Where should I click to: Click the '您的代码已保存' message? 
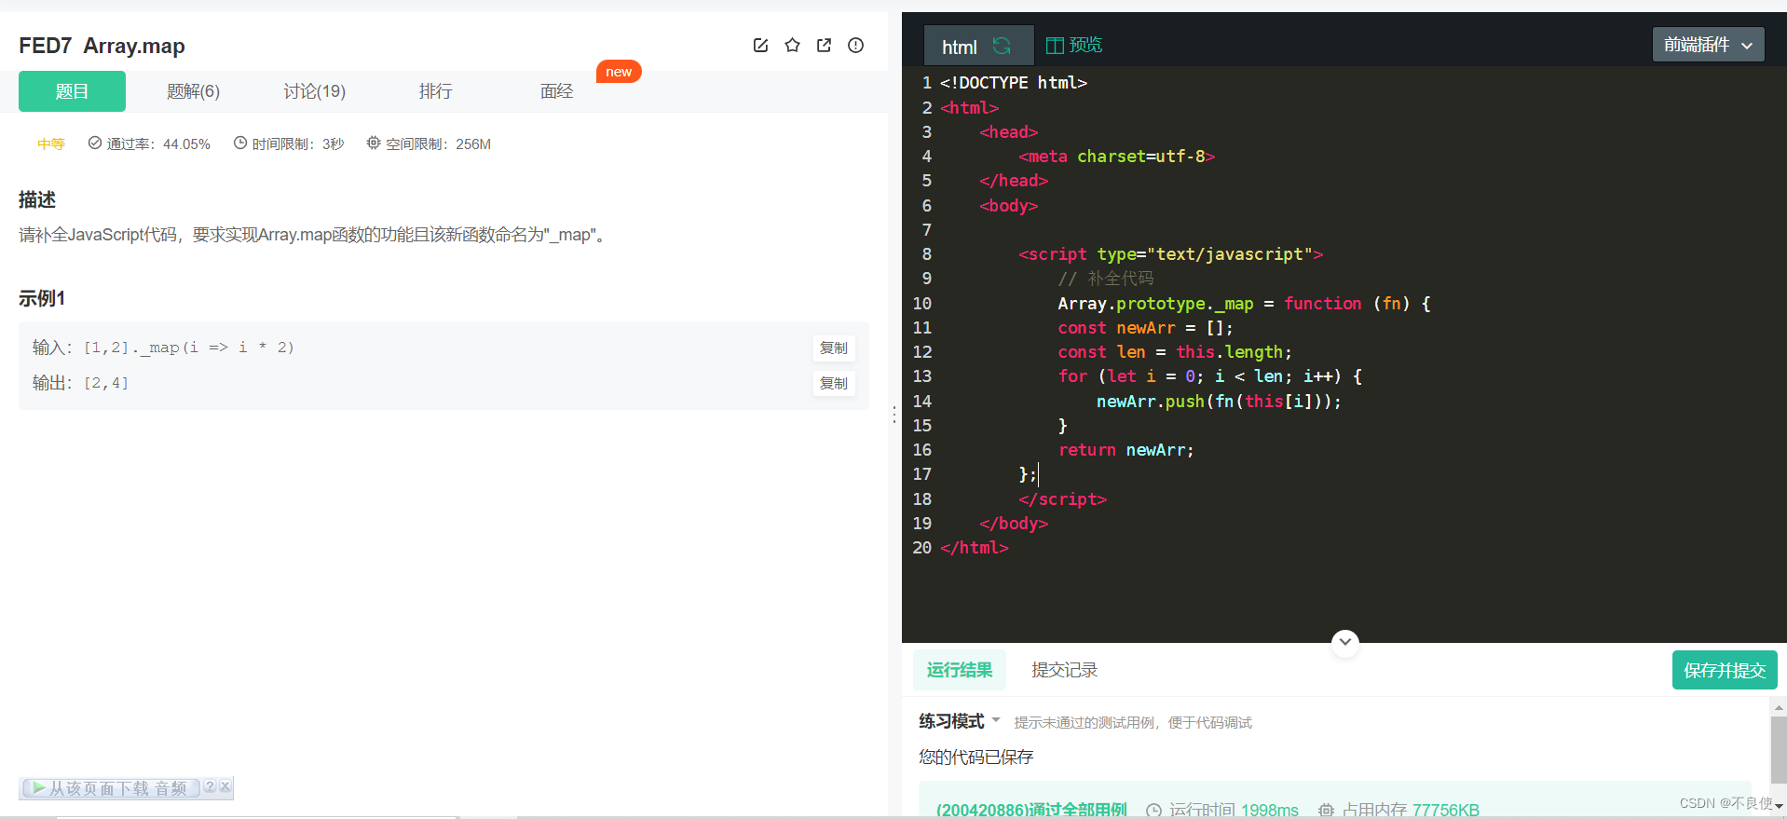click(x=975, y=757)
